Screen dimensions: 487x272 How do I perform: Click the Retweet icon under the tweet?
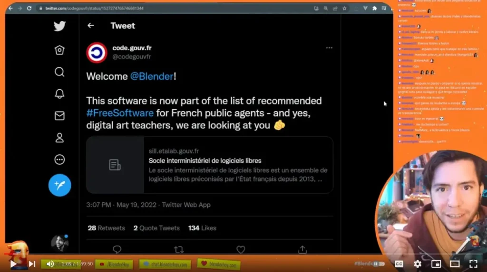[x=179, y=249]
